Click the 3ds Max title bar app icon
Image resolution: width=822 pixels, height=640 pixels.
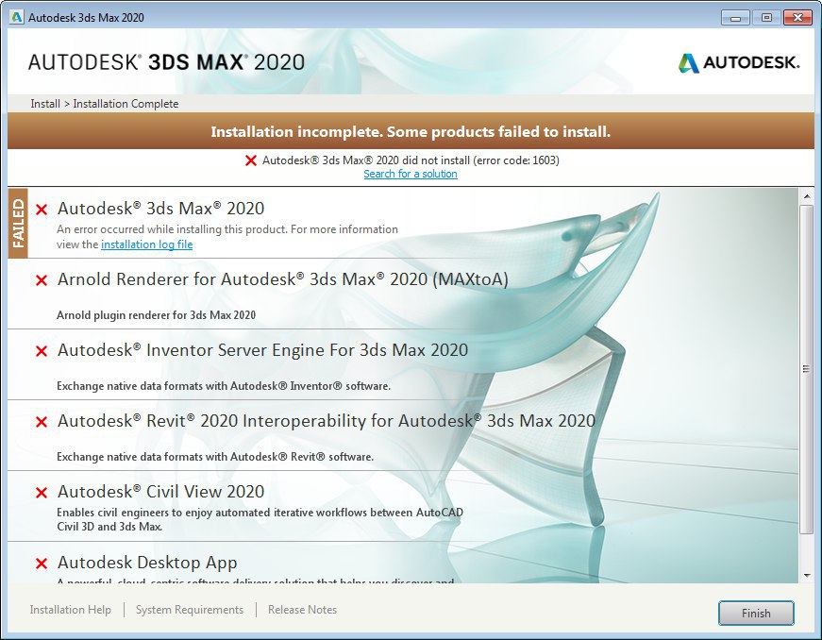pyautogui.click(x=17, y=17)
